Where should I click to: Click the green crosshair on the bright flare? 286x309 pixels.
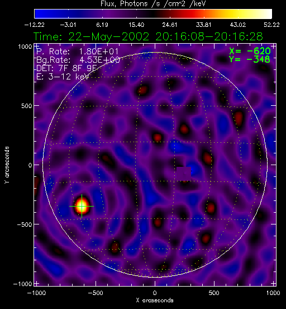82,207
